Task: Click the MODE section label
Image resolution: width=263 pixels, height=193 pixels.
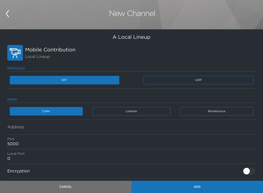Action: 12,99
